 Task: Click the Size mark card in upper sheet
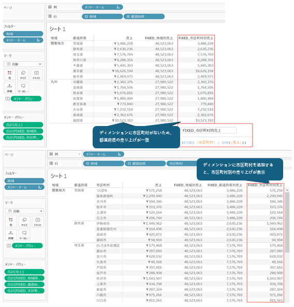click(x=23, y=75)
